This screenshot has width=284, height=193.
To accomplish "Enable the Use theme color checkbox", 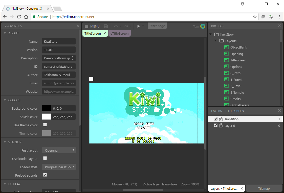I will [x=45, y=125].
